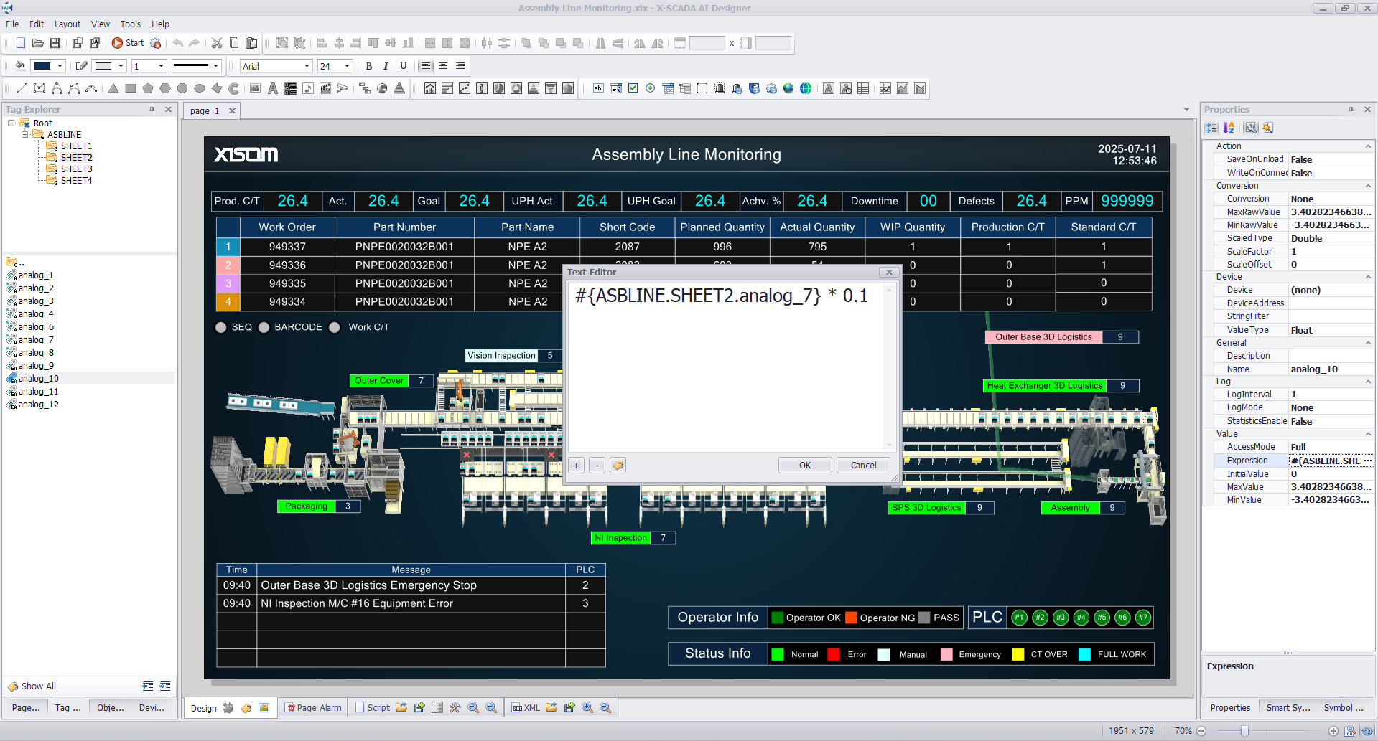The image size is (1378, 741).
Task: Select the Ellipse shape tool
Action: (x=200, y=88)
